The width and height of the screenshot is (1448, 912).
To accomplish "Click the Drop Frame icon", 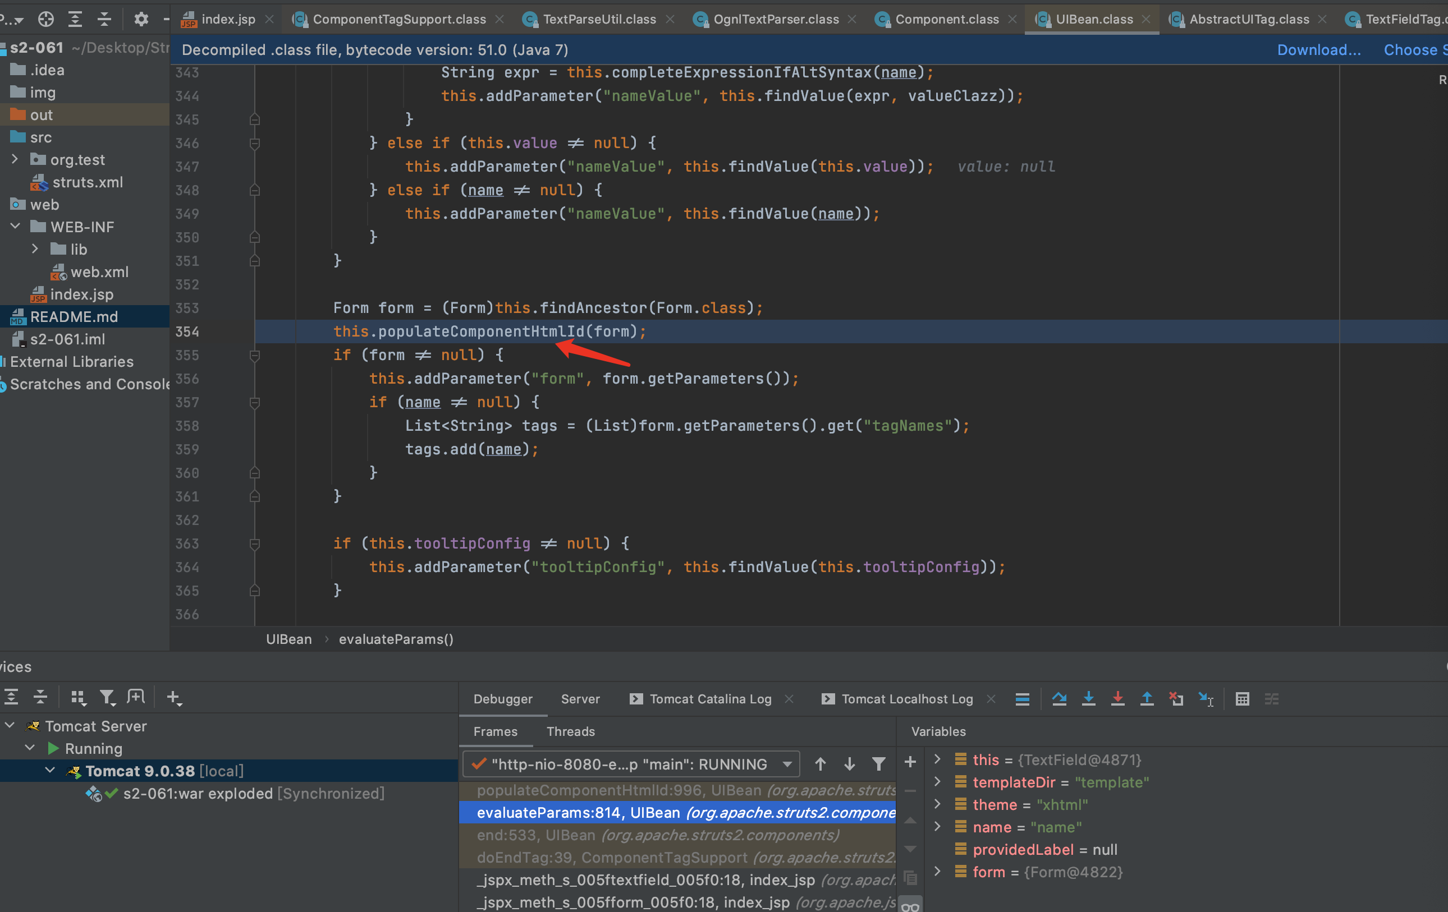I will click(x=1176, y=699).
